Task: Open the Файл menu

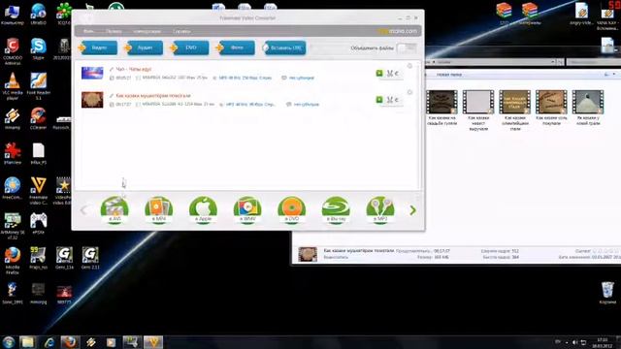Action: pos(88,31)
